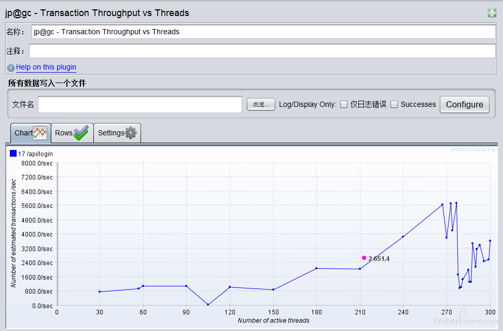Select the Chart tab

tap(31, 133)
